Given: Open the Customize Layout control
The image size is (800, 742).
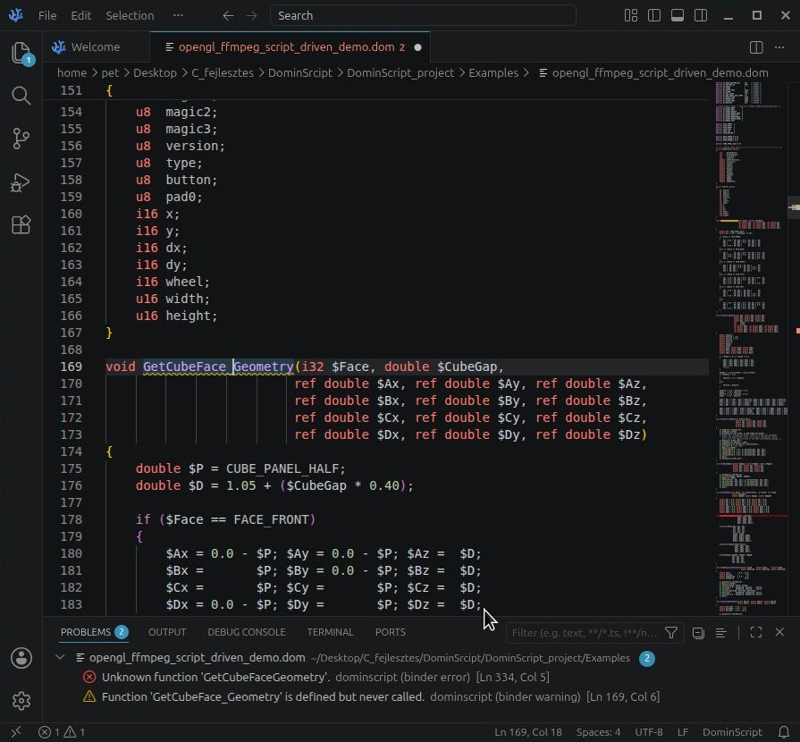Looking at the screenshot, I should 630,16.
